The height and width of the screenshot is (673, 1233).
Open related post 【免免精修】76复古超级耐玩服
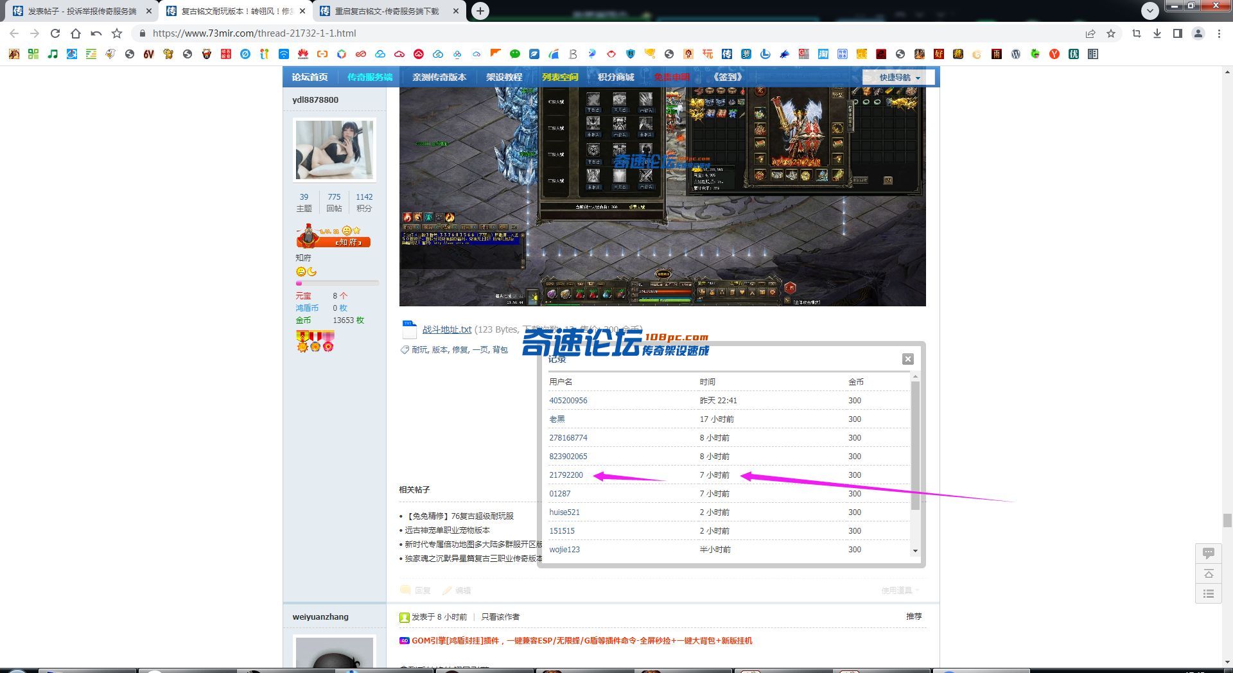tap(459, 516)
